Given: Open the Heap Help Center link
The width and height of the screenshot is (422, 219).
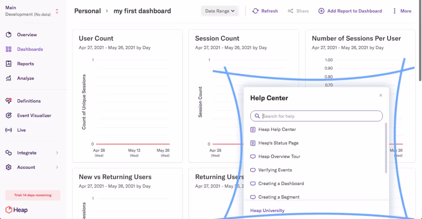Looking at the screenshot, I should [x=277, y=130].
